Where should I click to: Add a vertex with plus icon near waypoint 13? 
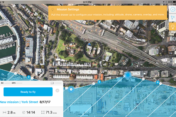(99, 82)
